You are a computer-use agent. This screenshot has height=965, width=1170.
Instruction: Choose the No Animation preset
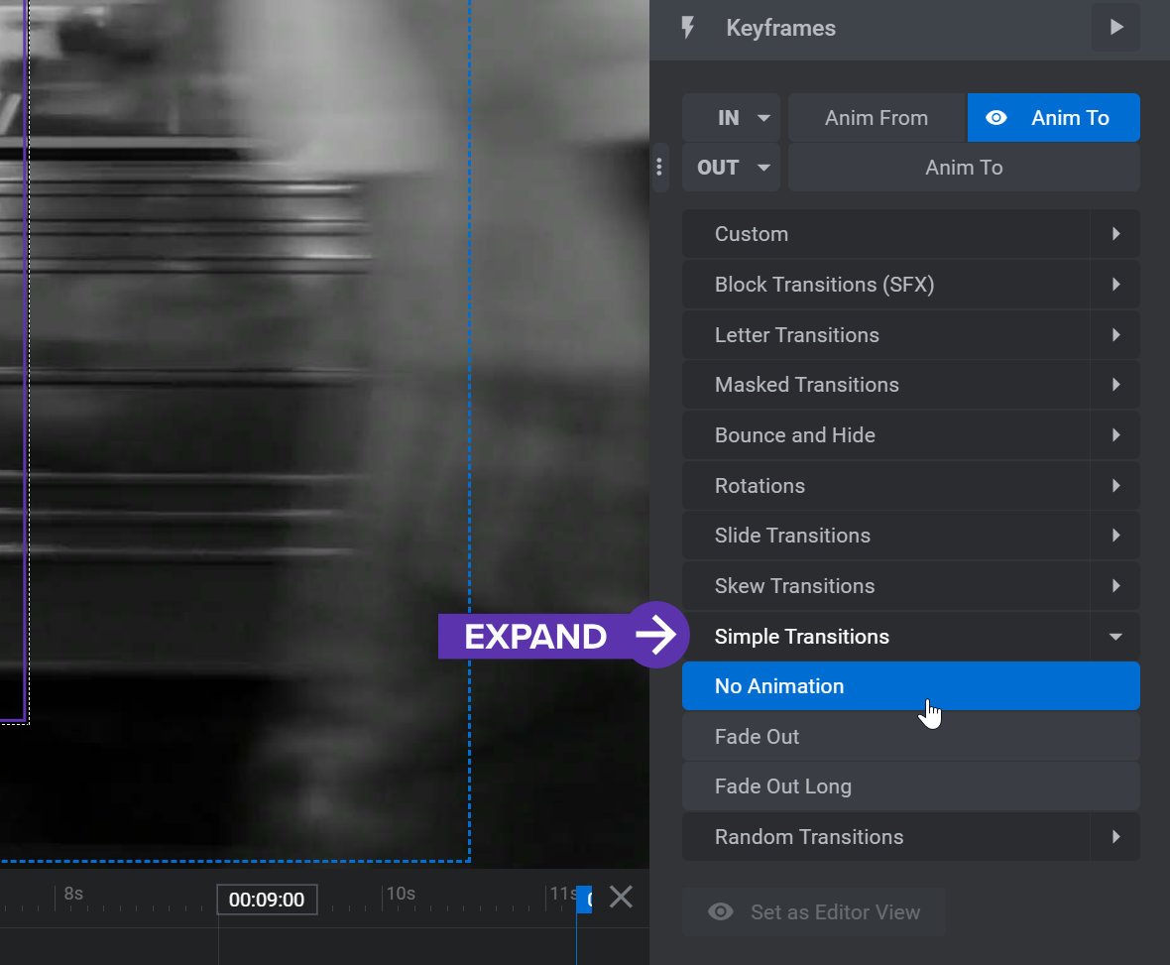coord(910,686)
